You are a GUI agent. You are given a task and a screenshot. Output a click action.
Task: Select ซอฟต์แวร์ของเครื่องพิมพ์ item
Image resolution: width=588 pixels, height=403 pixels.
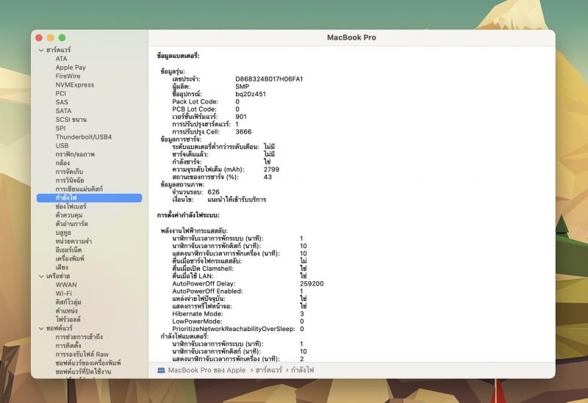point(88,363)
